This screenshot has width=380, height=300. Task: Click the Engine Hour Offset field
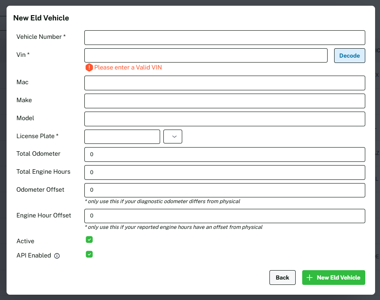pyautogui.click(x=224, y=216)
